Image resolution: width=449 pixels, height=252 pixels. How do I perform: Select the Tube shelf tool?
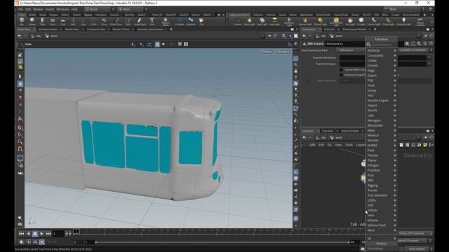(42, 22)
